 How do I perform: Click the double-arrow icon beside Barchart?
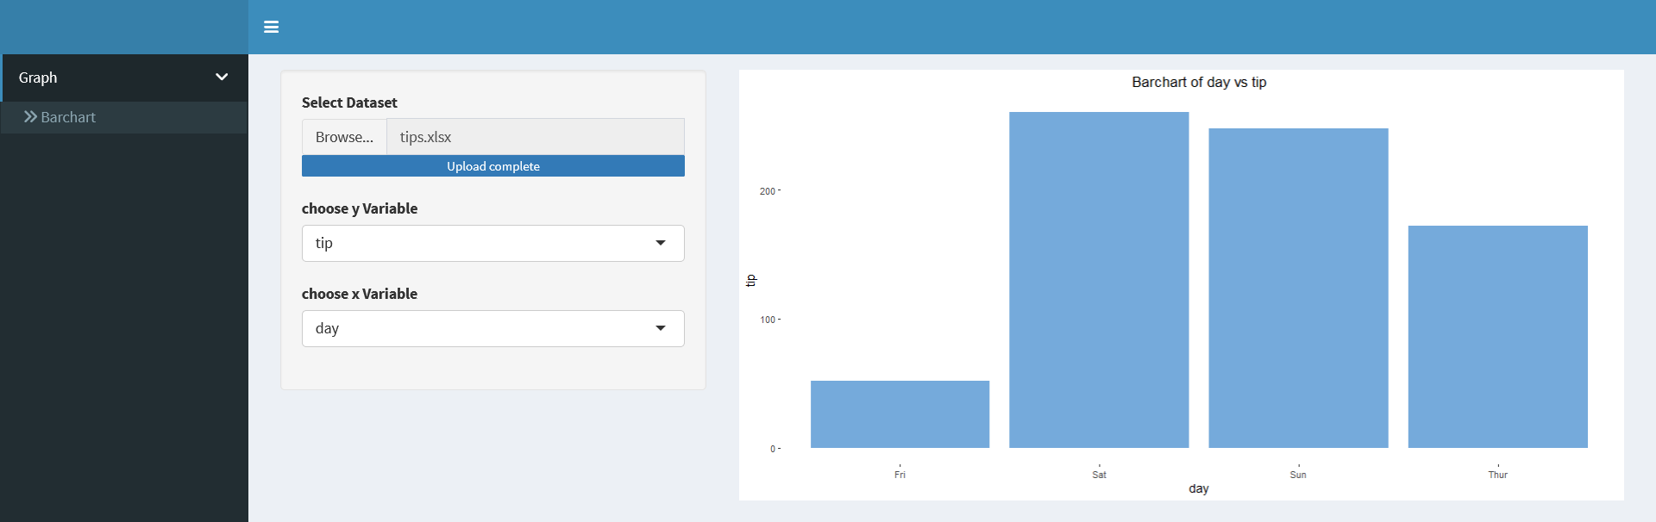coord(30,117)
